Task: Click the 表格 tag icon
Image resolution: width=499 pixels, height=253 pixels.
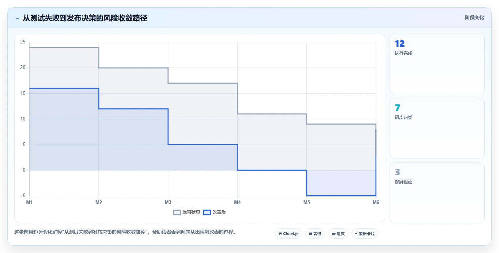Action: click(x=310, y=234)
